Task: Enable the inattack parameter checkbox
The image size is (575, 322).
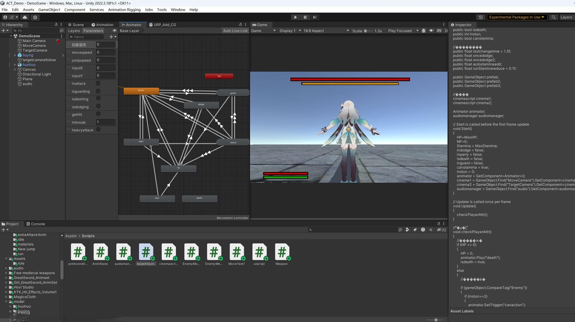Action: [98, 83]
